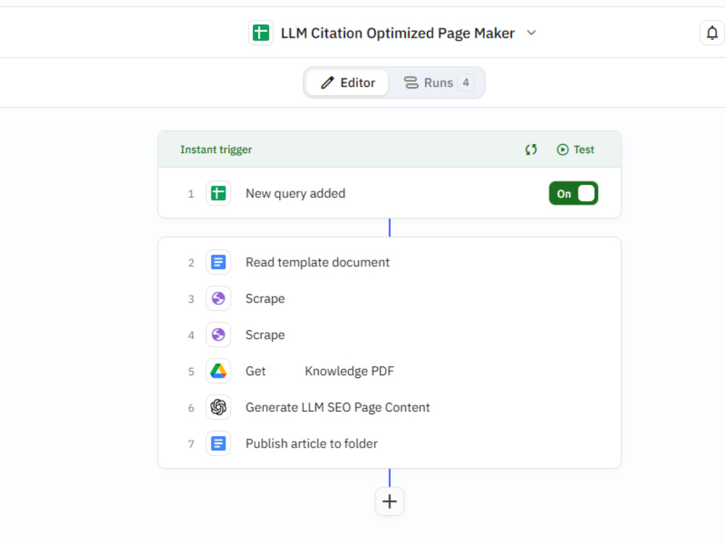The image size is (725, 544).
Task: Expand the workflow title dropdown chevron
Action: click(x=531, y=33)
